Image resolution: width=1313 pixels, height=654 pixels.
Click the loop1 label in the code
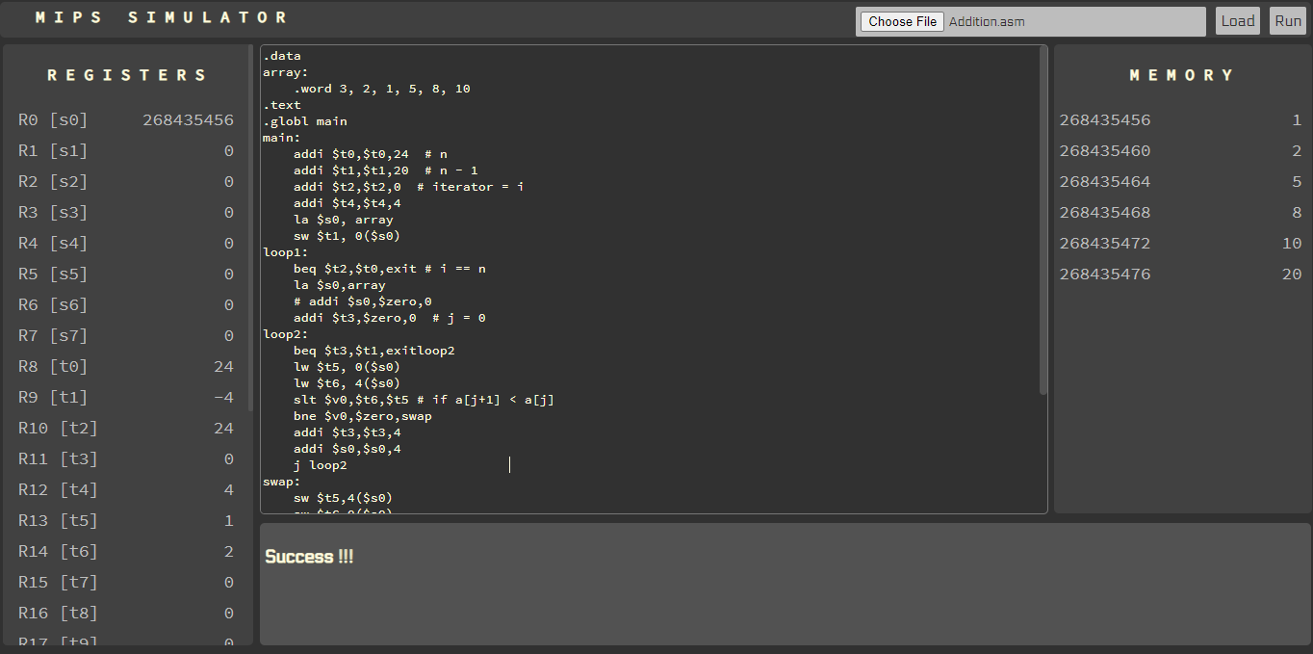click(x=280, y=251)
